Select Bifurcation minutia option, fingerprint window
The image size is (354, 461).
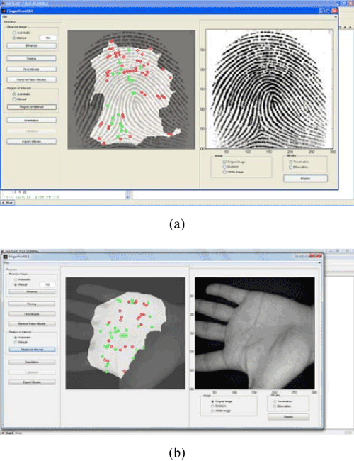click(290, 167)
